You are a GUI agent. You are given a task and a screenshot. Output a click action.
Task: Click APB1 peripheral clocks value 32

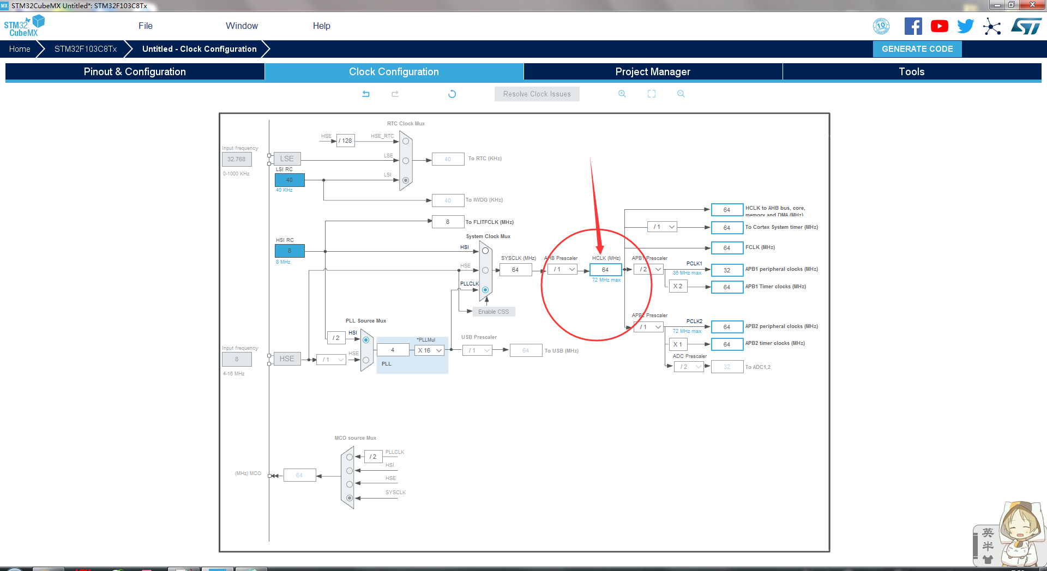(727, 270)
